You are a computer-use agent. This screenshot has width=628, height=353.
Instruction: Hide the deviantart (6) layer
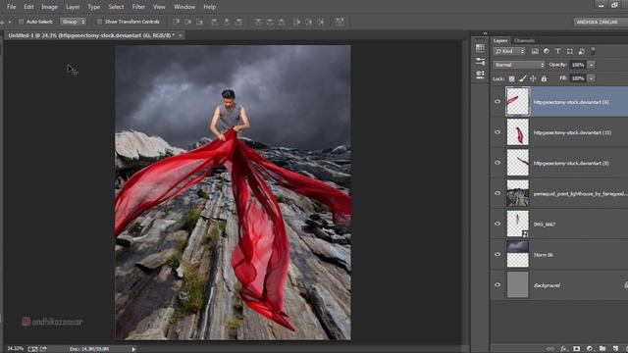point(497,102)
